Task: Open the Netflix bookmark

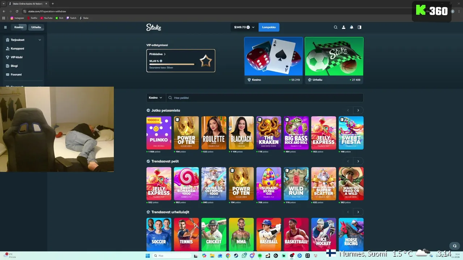Action: tap(32, 18)
